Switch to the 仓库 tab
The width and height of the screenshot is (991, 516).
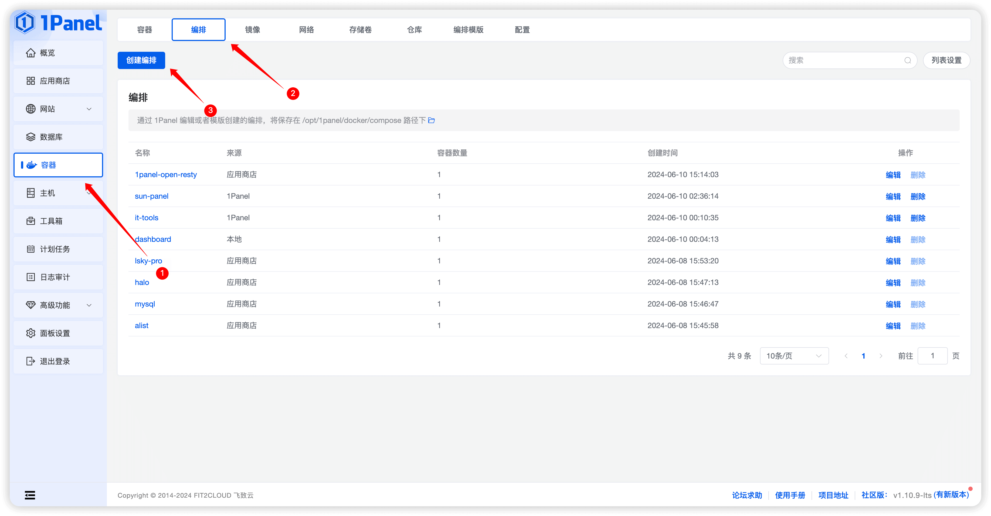[x=414, y=30]
